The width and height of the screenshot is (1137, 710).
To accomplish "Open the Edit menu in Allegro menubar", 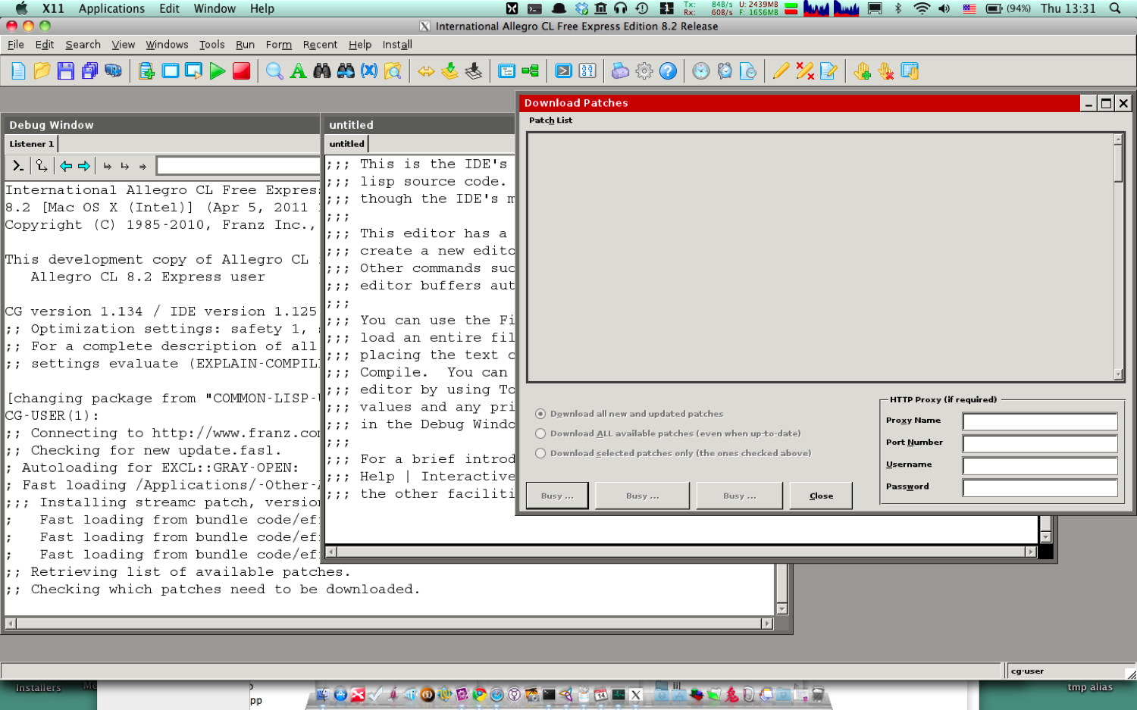I will (x=45, y=45).
